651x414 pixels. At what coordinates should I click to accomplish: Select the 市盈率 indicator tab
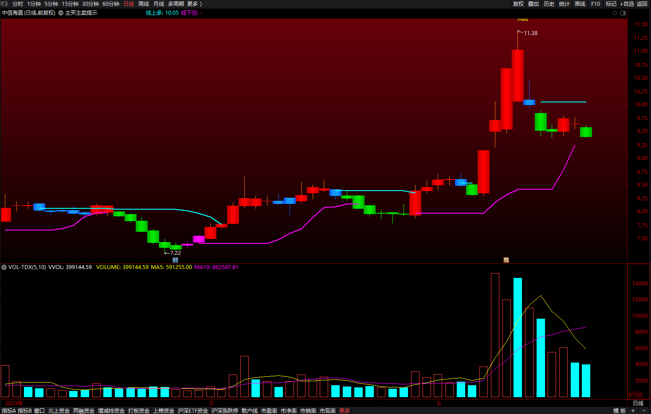[269, 411]
